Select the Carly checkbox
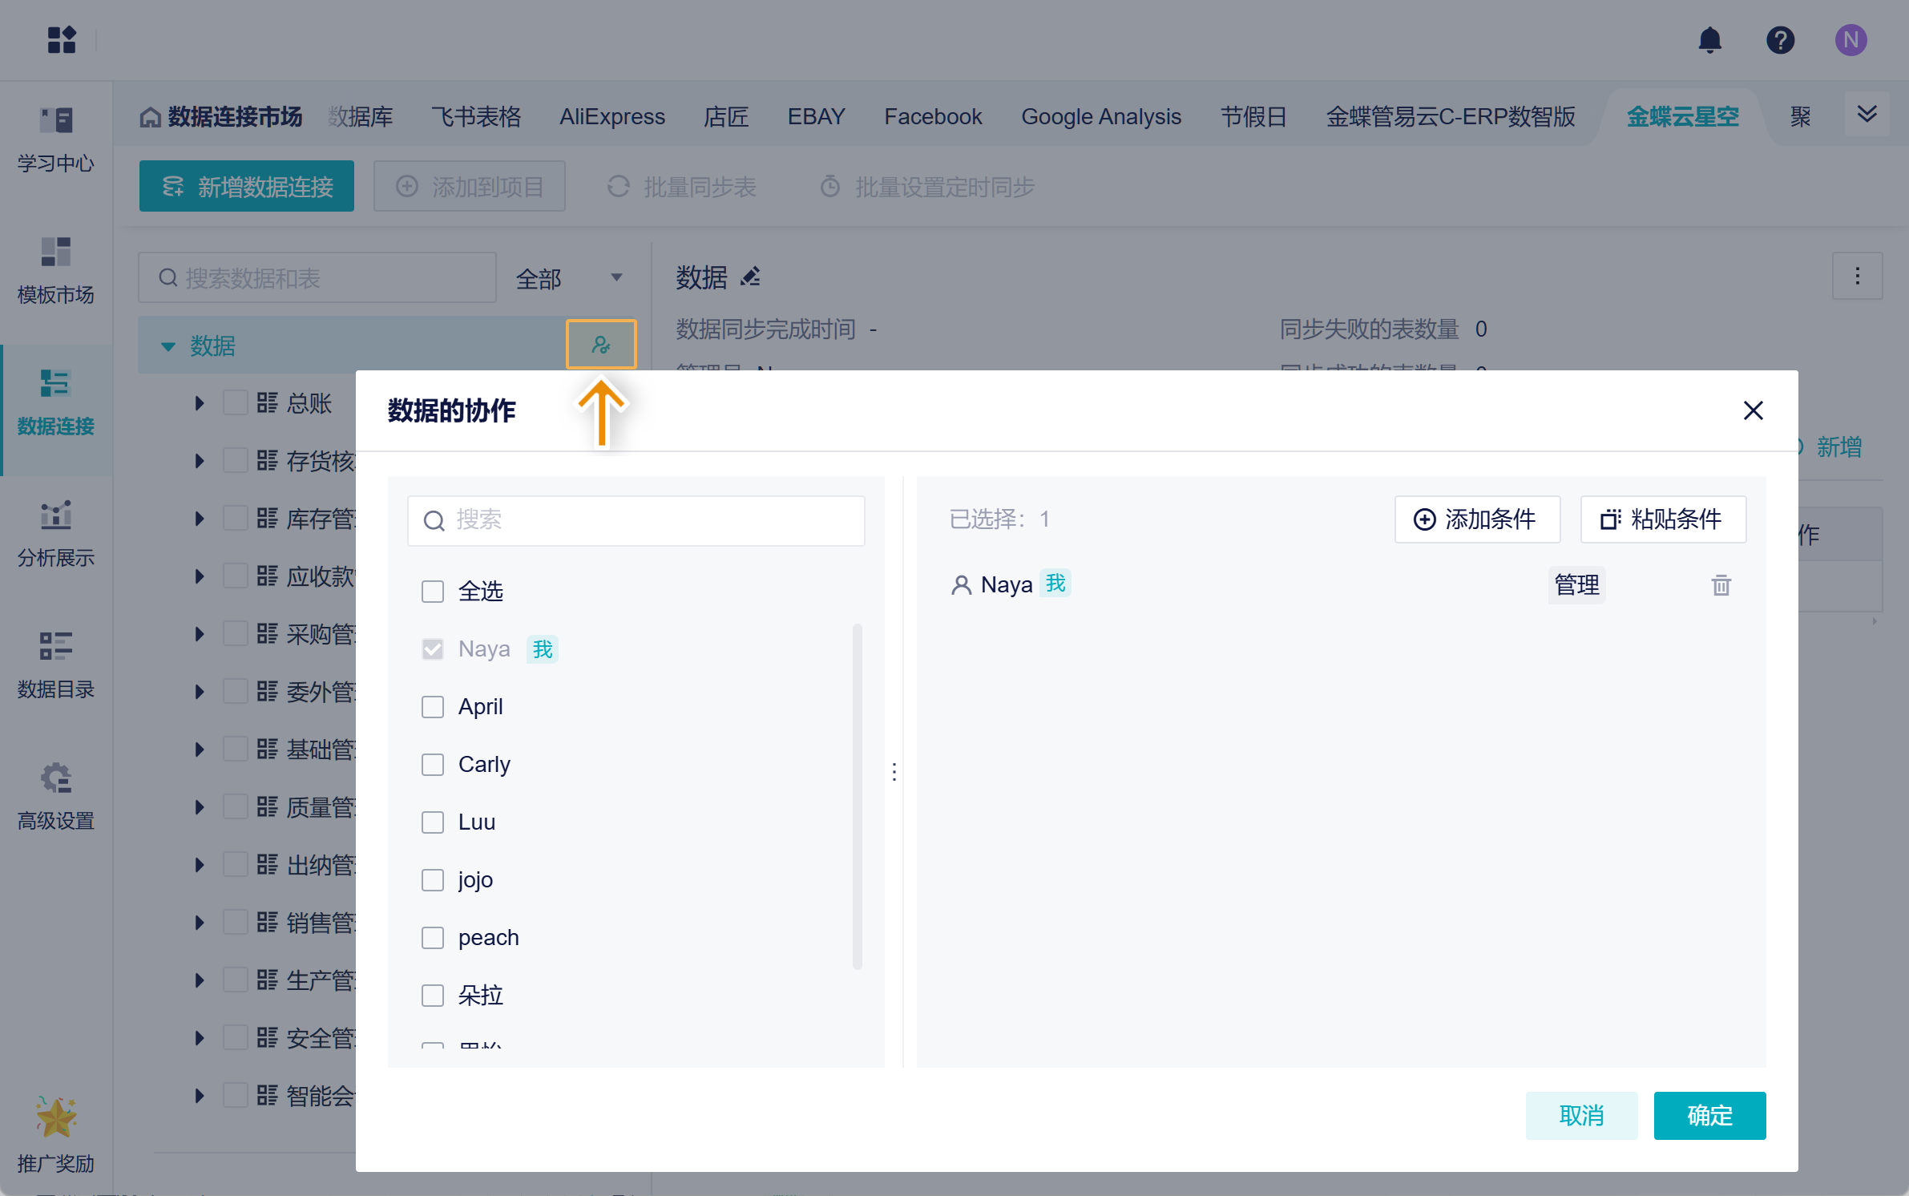1909x1196 pixels. pyautogui.click(x=433, y=765)
